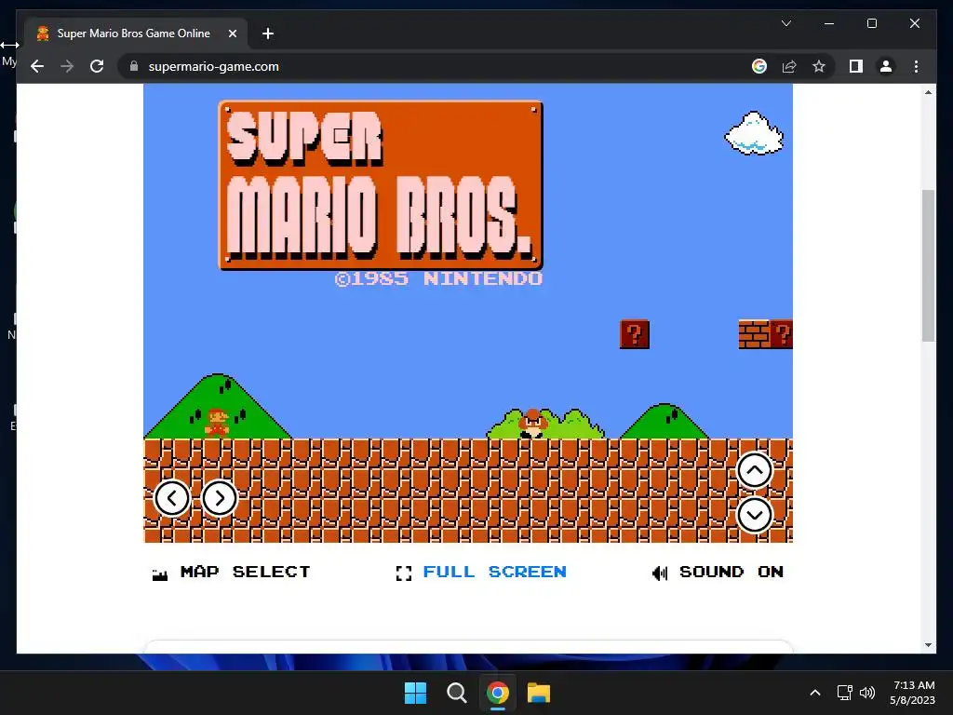Click scrollbar up arrow on page
The width and height of the screenshot is (953, 715).
pos(928,92)
